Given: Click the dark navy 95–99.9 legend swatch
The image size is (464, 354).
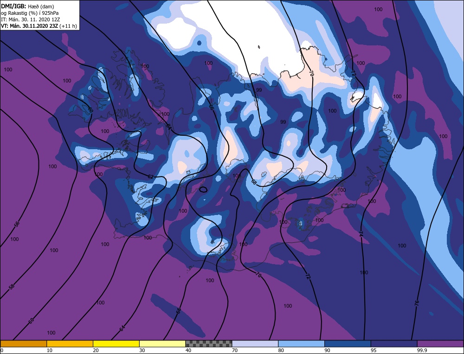Looking at the screenshot, I should point(394,343).
